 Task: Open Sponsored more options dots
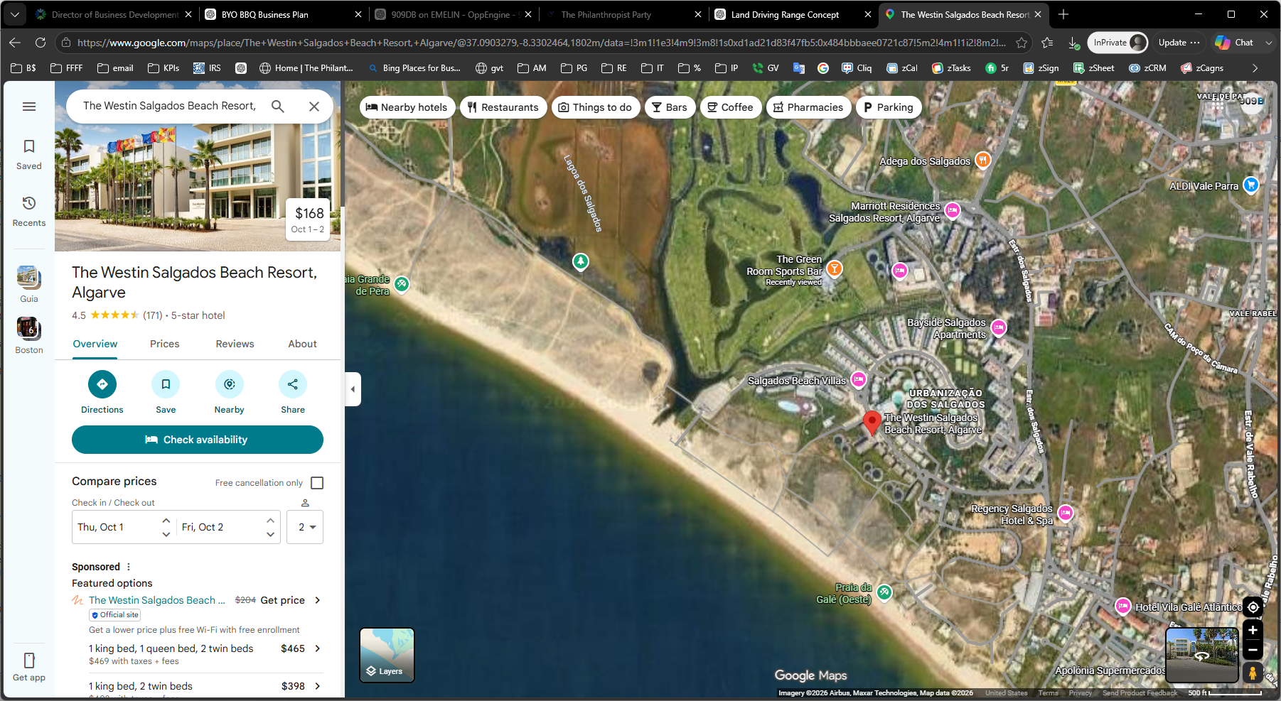pos(129,567)
